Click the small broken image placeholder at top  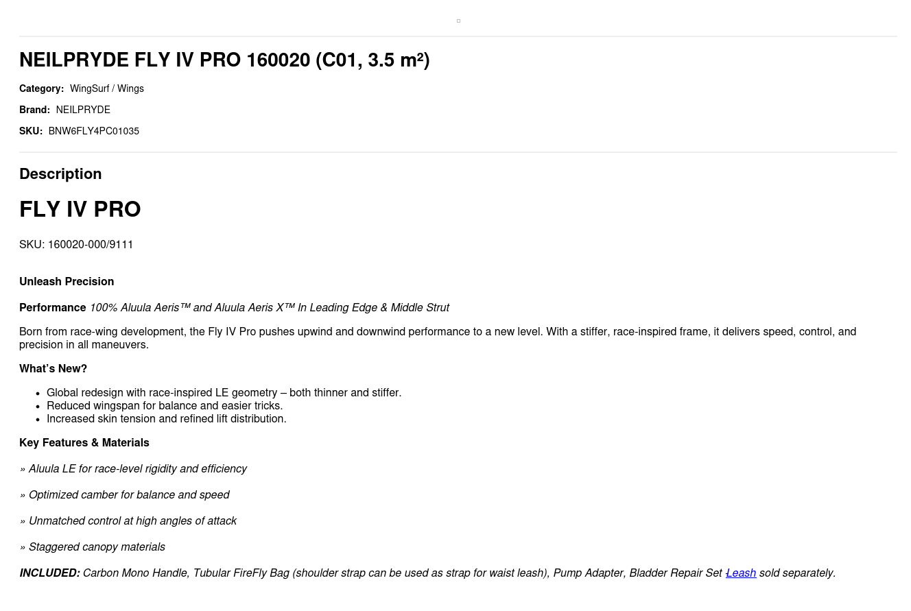pyautogui.click(x=458, y=21)
